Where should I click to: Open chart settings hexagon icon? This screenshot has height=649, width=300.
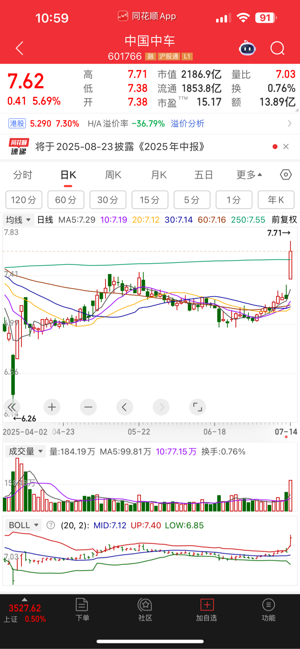click(286, 175)
